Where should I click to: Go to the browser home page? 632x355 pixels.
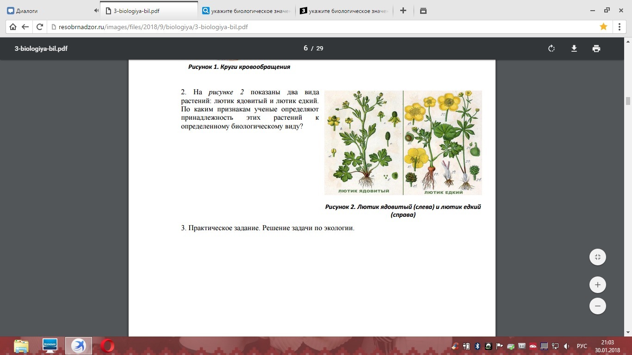[13, 27]
